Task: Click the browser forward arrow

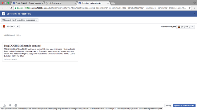Action: [x=7, y=8]
